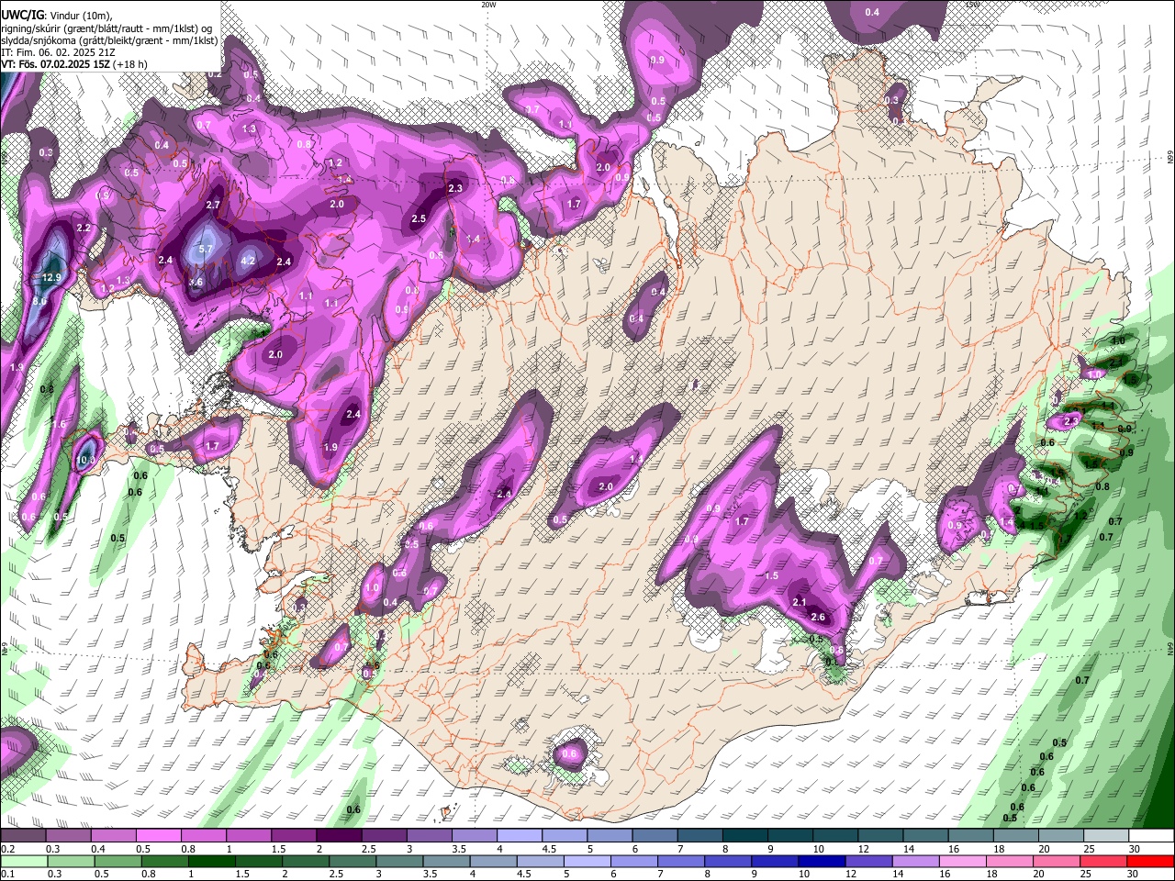Click the darkest green lower legend swatch at 1

pyautogui.click(x=212, y=862)
